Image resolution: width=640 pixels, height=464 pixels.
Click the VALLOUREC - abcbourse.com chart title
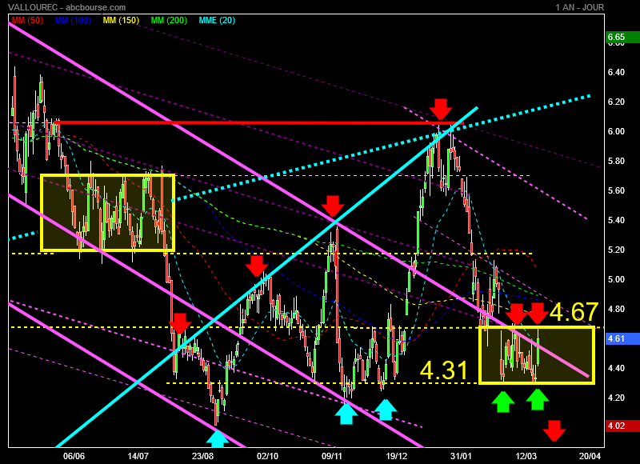[x=67, y=7]
